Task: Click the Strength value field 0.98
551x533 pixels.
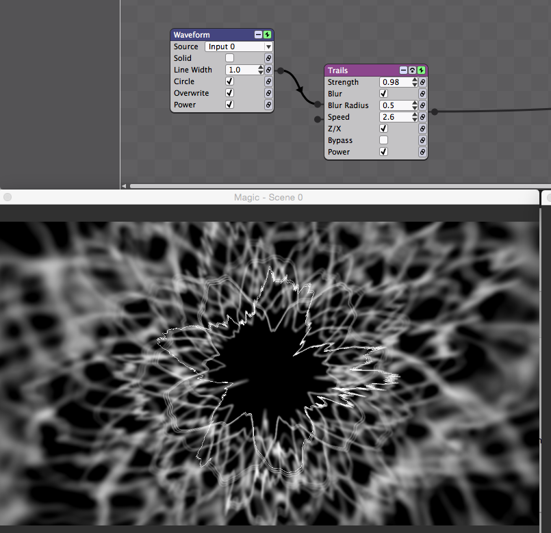Action: pyautogui.click(x=396, y=82)
